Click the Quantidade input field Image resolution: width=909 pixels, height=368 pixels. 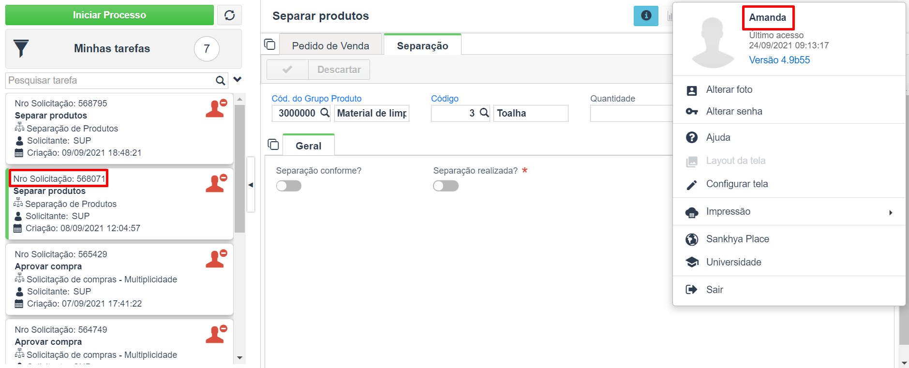coord(631,113)
